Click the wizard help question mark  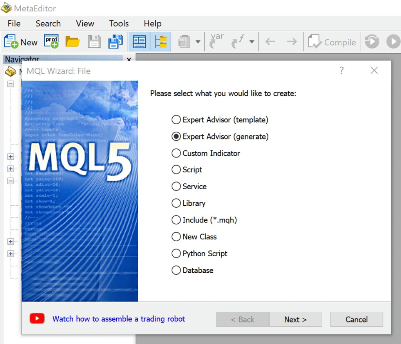[341, 71]
